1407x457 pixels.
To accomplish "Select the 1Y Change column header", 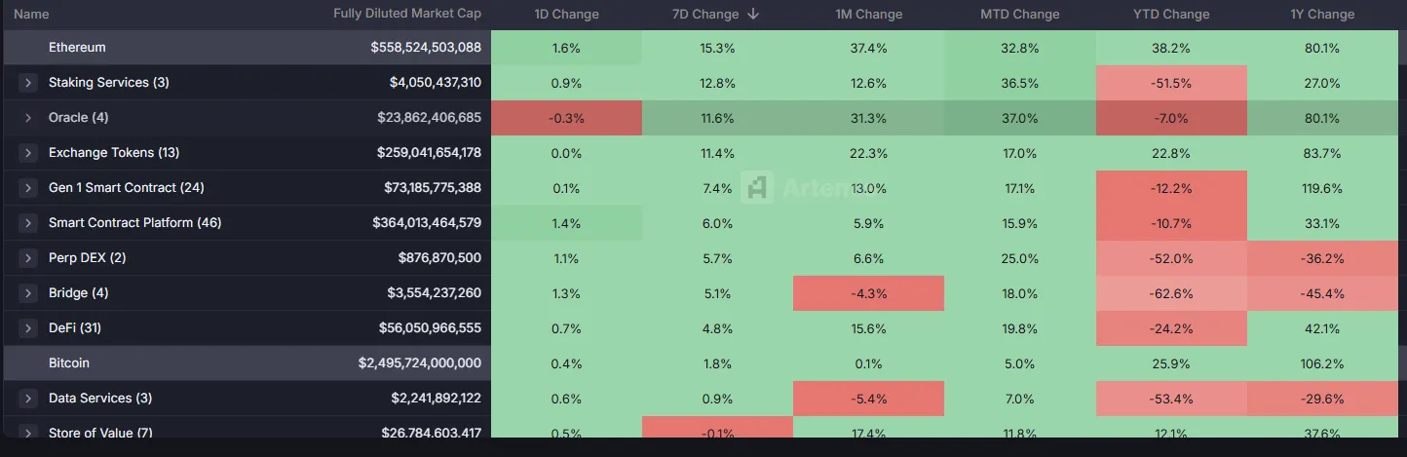I will pyautogui.click(x=1323, y=15).
